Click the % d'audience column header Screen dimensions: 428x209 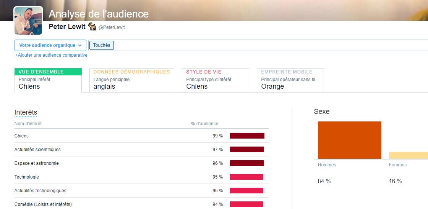204,124
